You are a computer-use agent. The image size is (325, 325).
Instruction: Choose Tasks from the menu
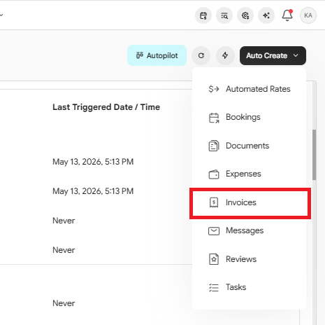pos(249,287)
